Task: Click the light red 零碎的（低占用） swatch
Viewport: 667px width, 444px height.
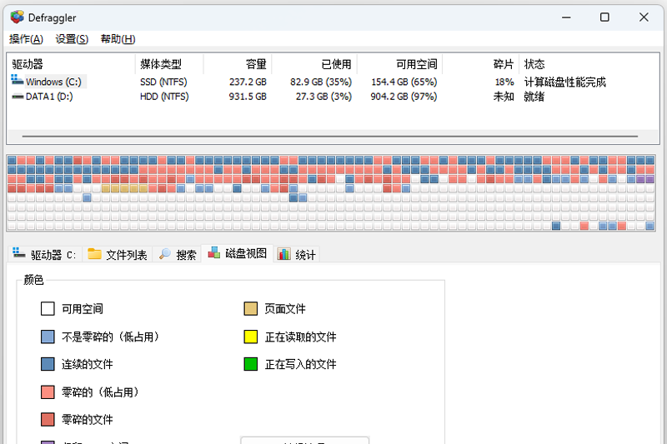Action: [48, 392]
